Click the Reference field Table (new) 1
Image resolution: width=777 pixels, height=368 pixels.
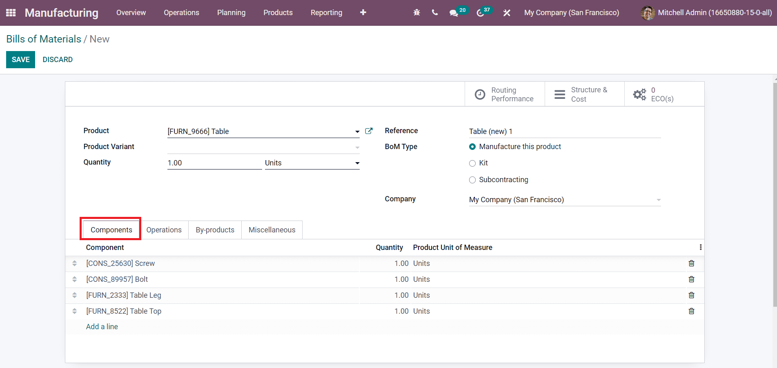pyautogui.click(x=565, y=132)
